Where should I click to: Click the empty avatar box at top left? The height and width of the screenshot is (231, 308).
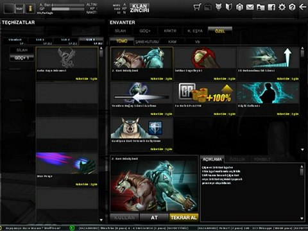8,8
